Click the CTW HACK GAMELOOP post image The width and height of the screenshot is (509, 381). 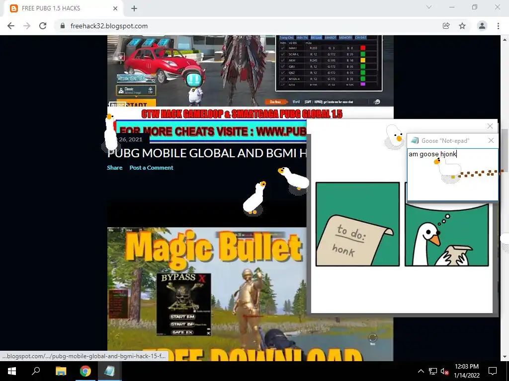coord(251,71)
